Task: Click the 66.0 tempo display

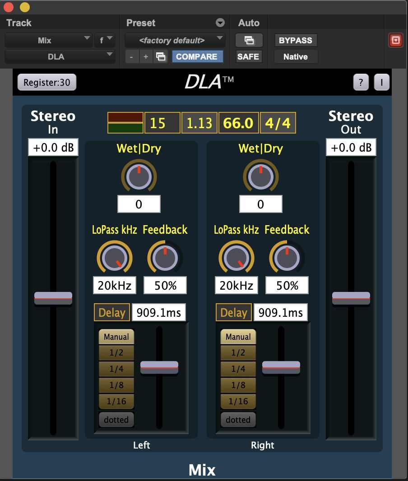Action: (x=238, y=123)
